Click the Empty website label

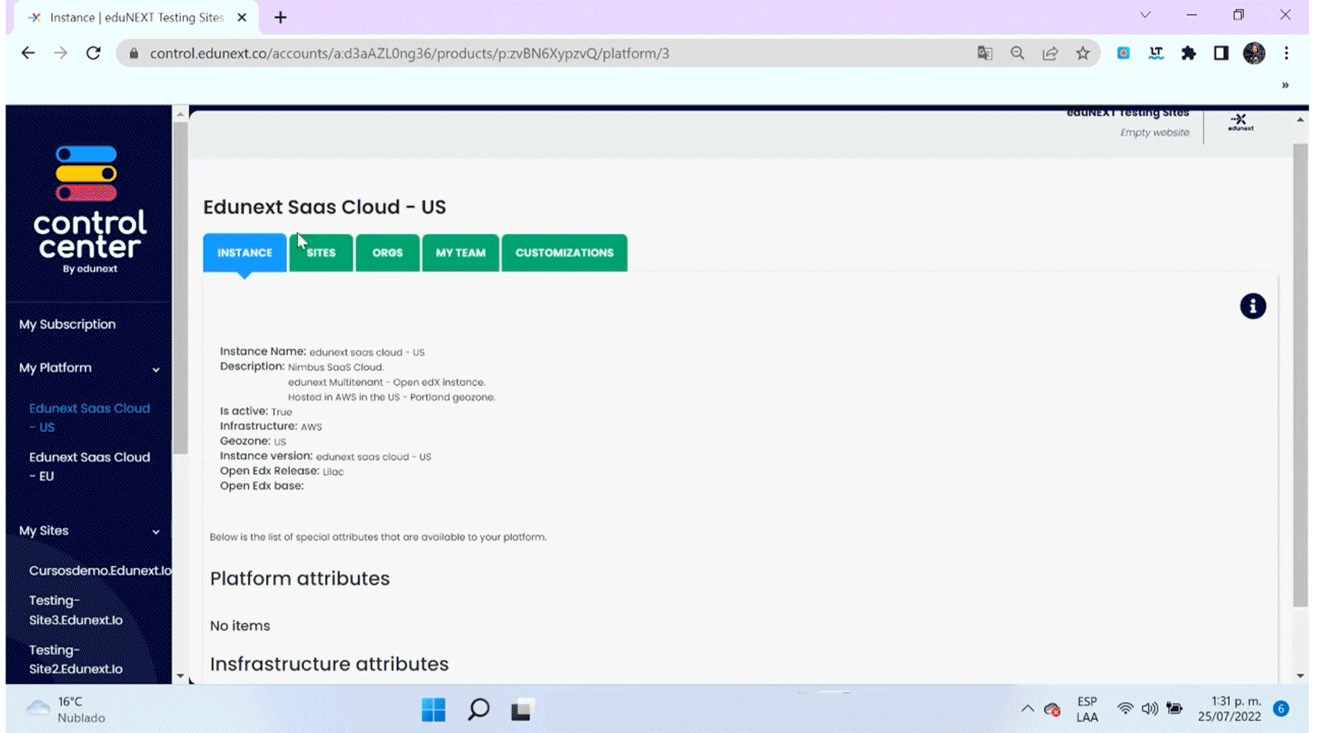point(1154,133)
